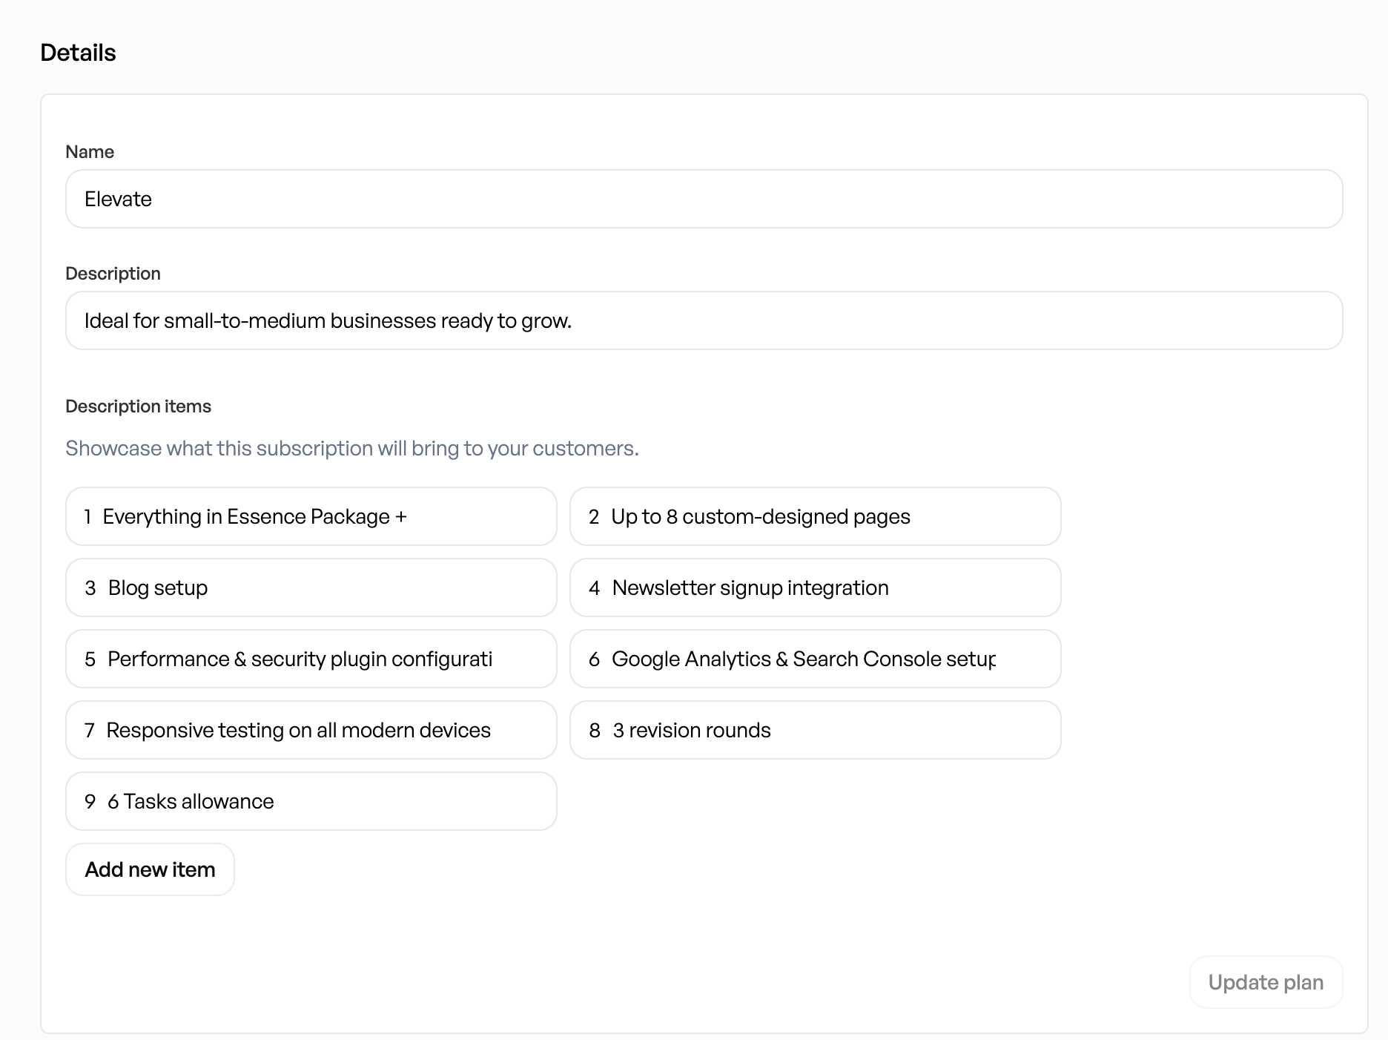Image resolution: width=1388 pixels, height=1040 pixels.
Task: Select the Up to 8 custom-designed pages item
Action: 815,516
